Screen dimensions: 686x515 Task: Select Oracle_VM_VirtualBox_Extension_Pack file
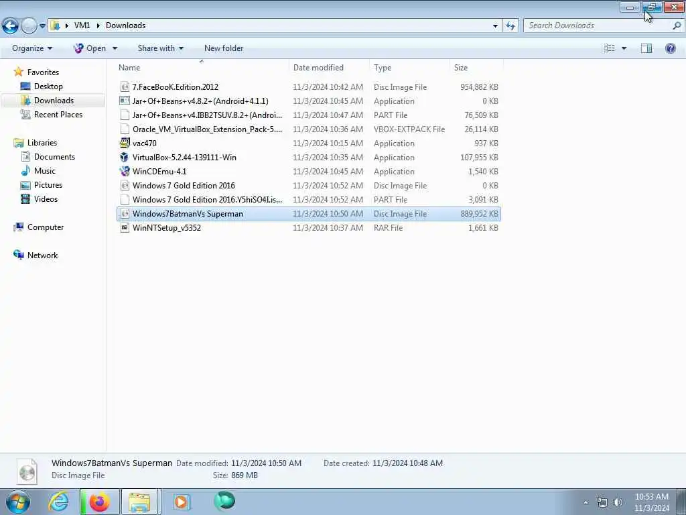point(308,129)
